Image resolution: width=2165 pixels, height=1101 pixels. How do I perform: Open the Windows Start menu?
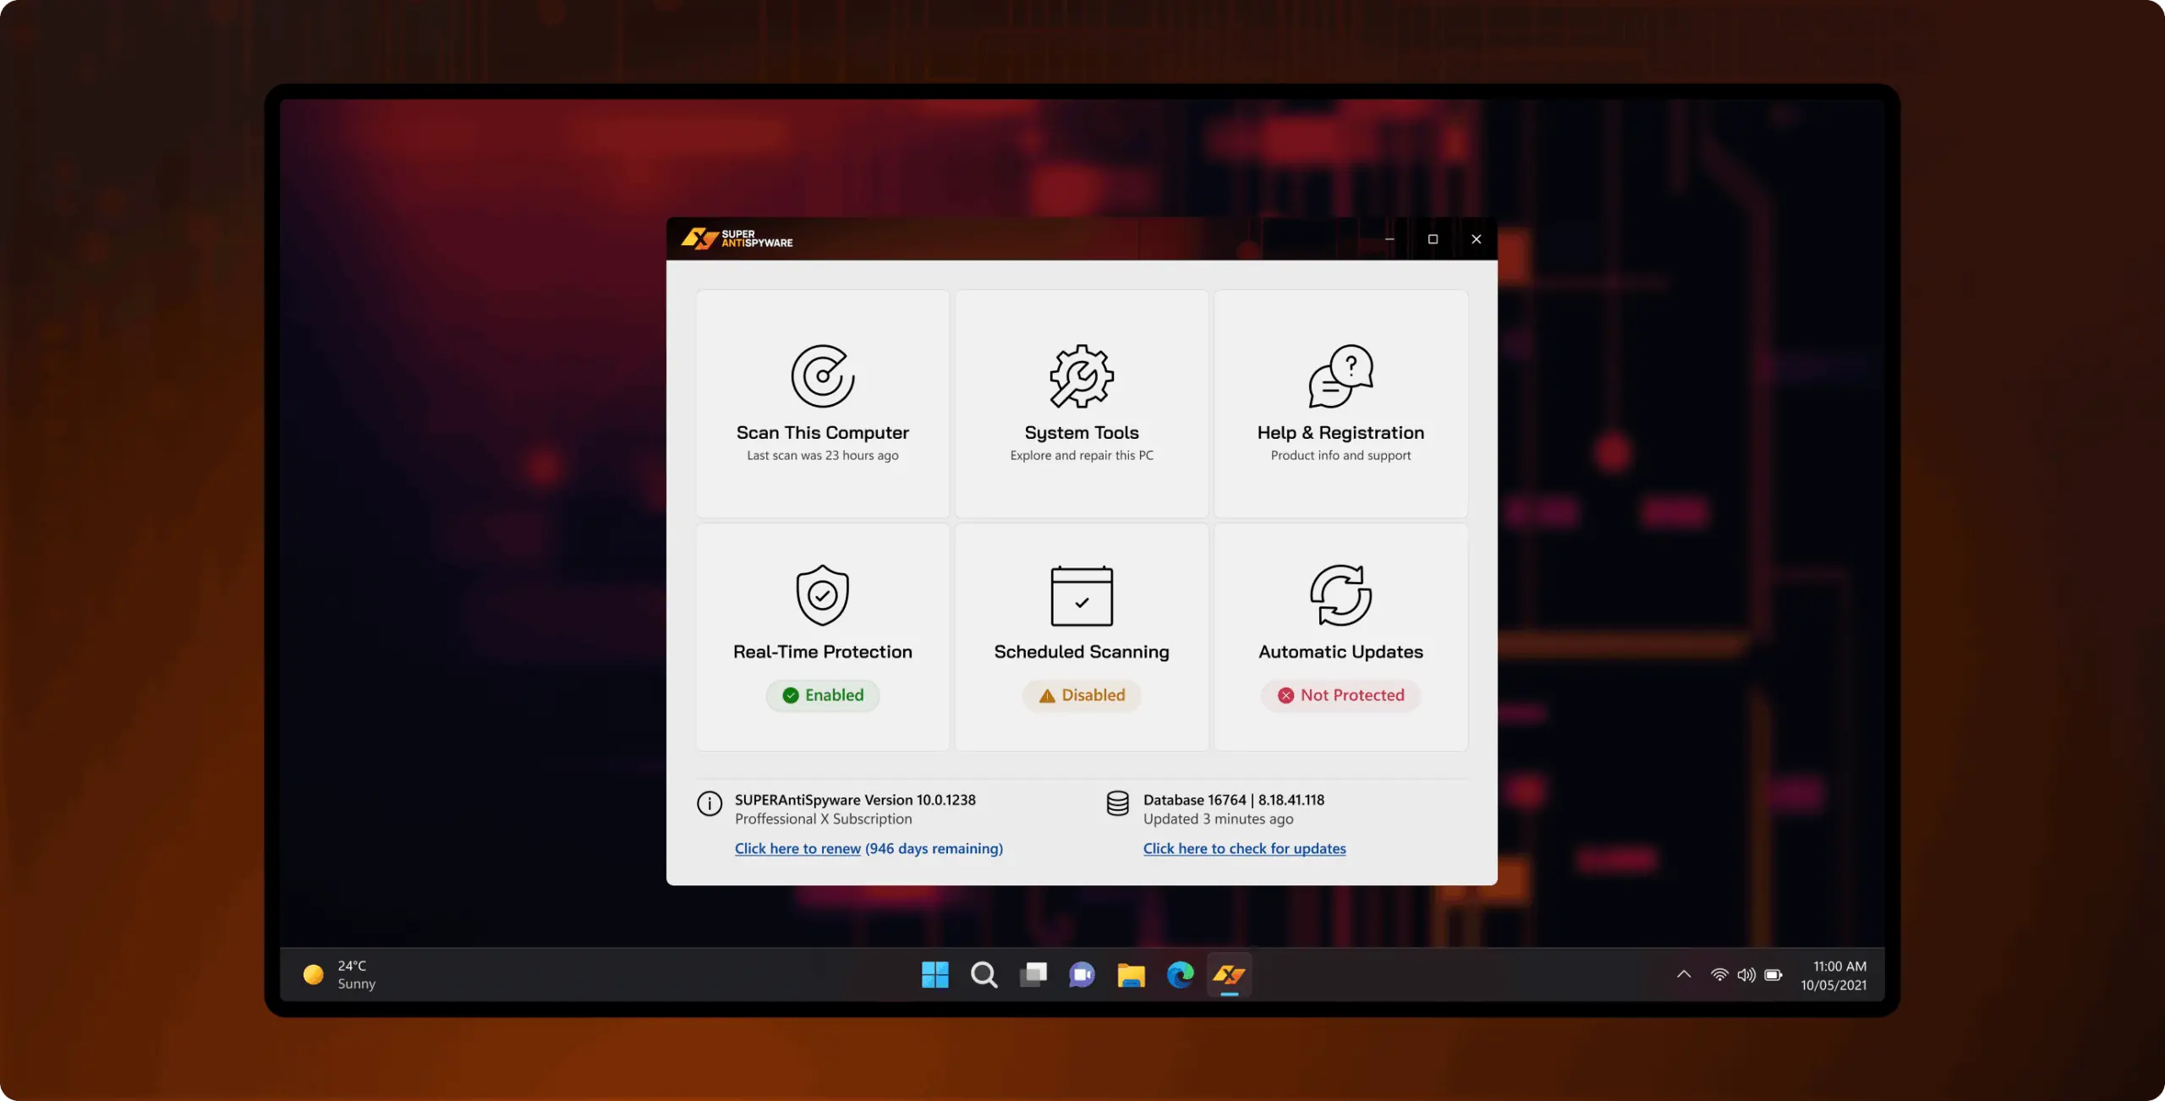pyautogui.click(x=935, y=975)
